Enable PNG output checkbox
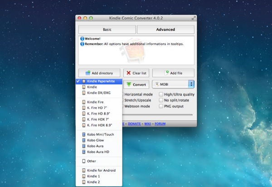Image resolution: width=272 pixels, height=187 pixels. [161, 106]
